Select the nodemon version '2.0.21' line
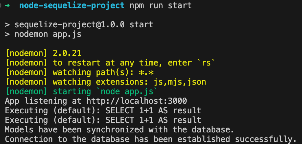This screenshot has height=144, width=302. pyautogui.click(x=44, y=53)
